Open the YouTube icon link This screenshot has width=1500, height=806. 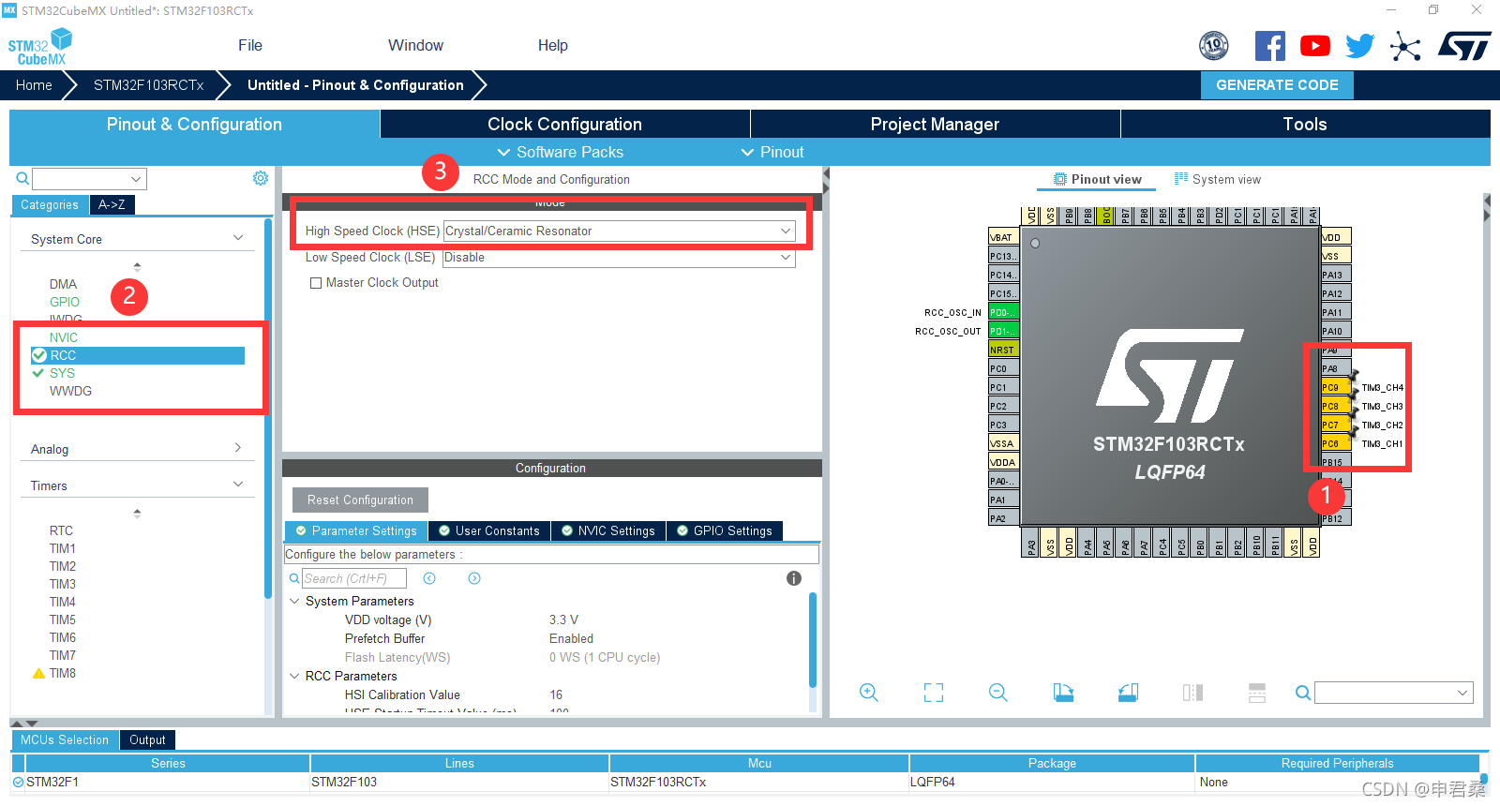click(x=1315, y=46)
